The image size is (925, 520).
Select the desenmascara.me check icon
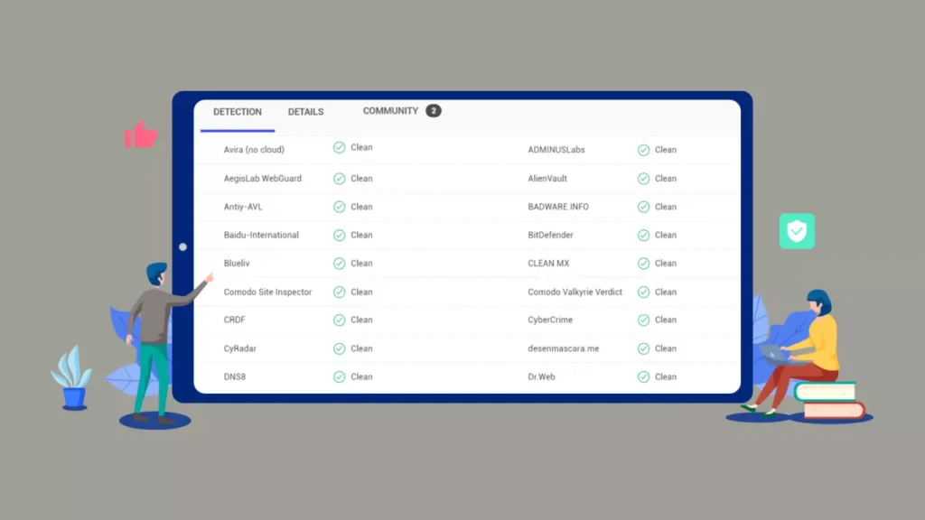pos(643,349)
